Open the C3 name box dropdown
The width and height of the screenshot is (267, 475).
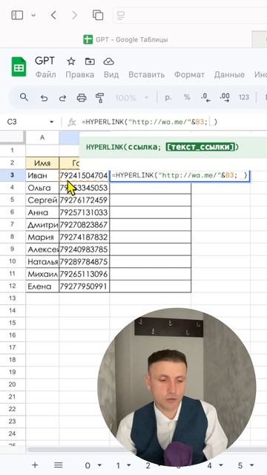point(51,122)
